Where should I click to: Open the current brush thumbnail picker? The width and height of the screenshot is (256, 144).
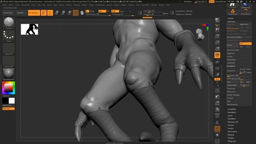point(9,23)
